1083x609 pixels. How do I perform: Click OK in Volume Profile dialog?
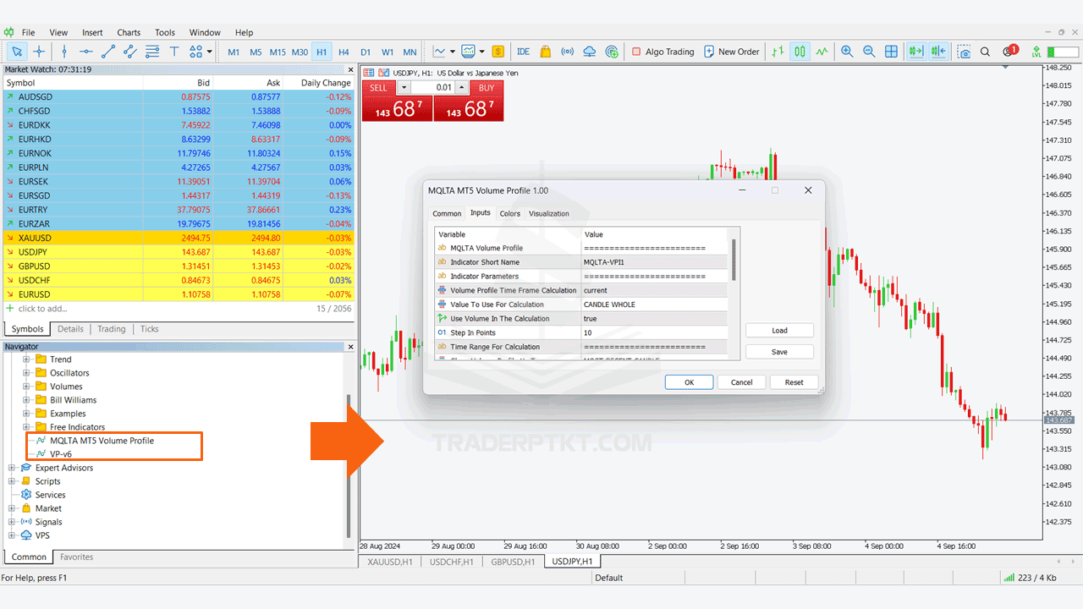[x=689, y=382]
